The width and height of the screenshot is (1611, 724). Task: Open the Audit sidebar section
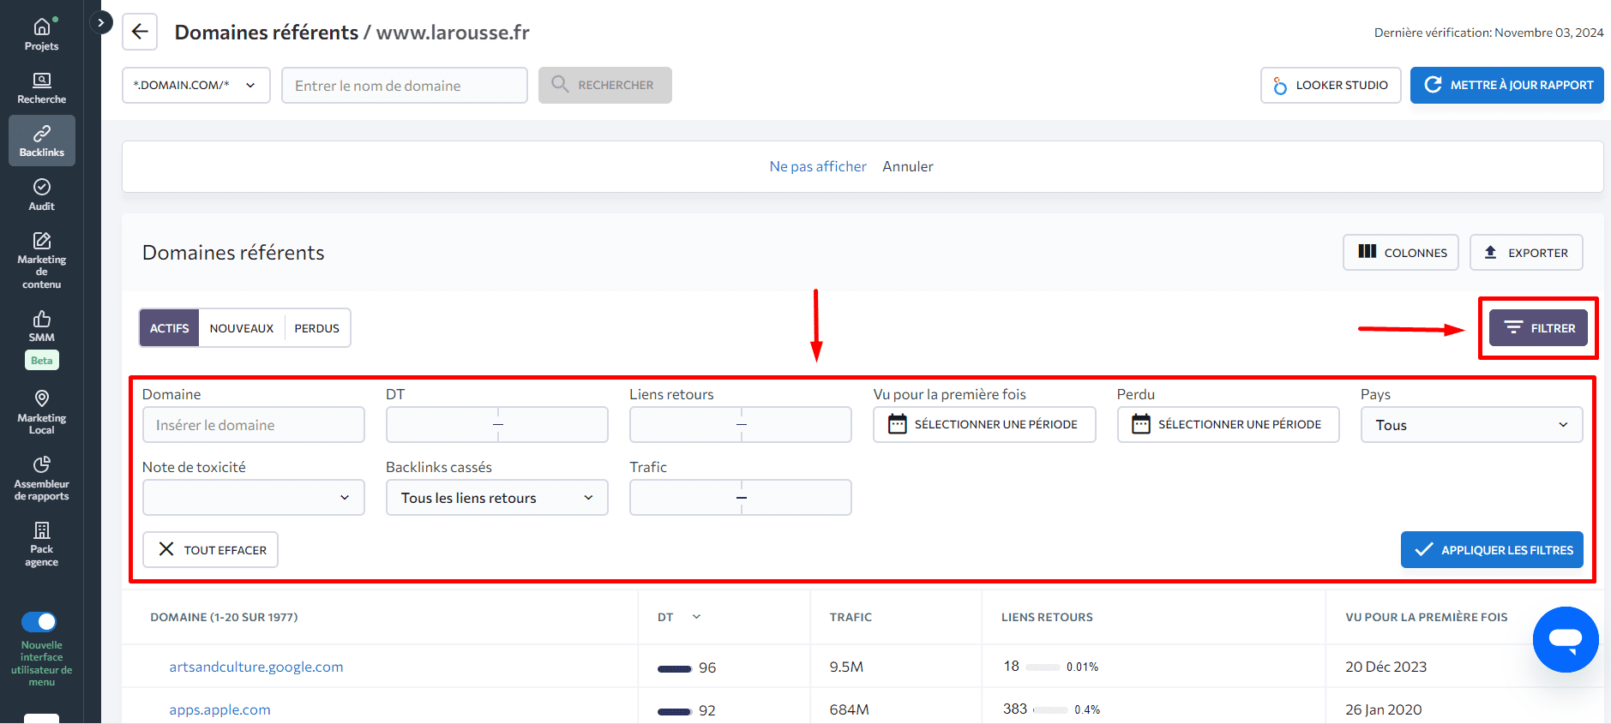pos(41,194)
